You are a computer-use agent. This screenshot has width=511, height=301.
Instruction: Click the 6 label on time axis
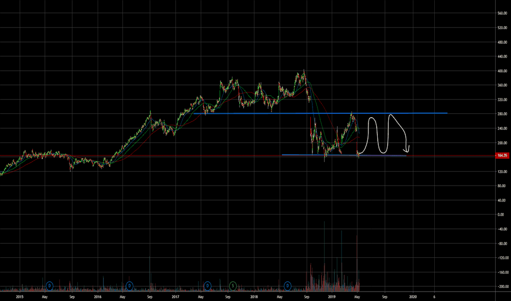434,297
